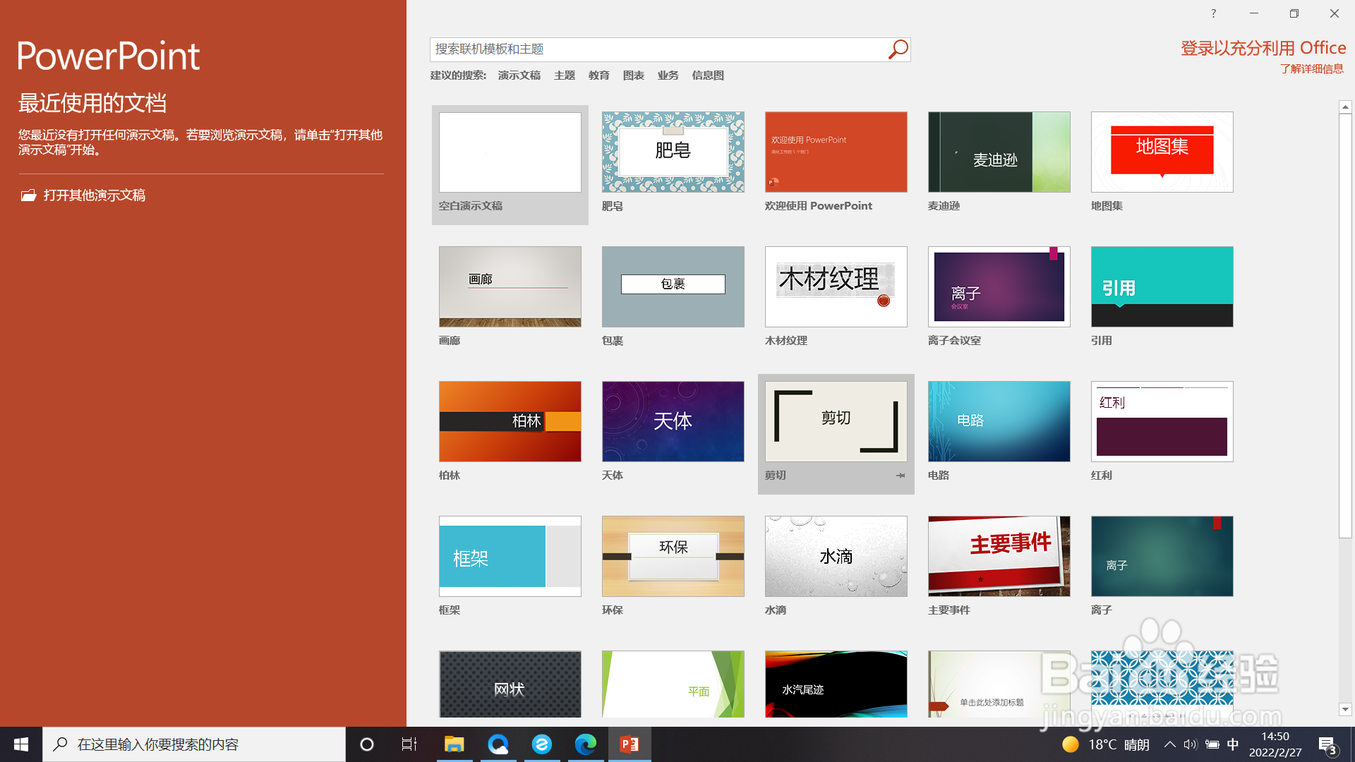Pick the 天体 template thumbnail
The height and width of the screenshot is (762, 1355).
673,422
